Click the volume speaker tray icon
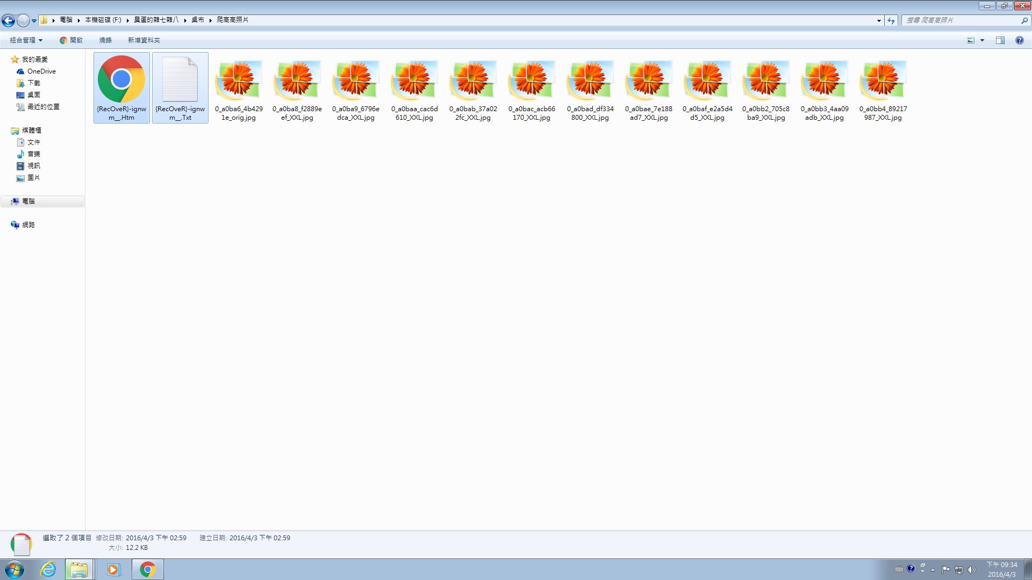The image size is (1032, 580). (x=971, y=570)
